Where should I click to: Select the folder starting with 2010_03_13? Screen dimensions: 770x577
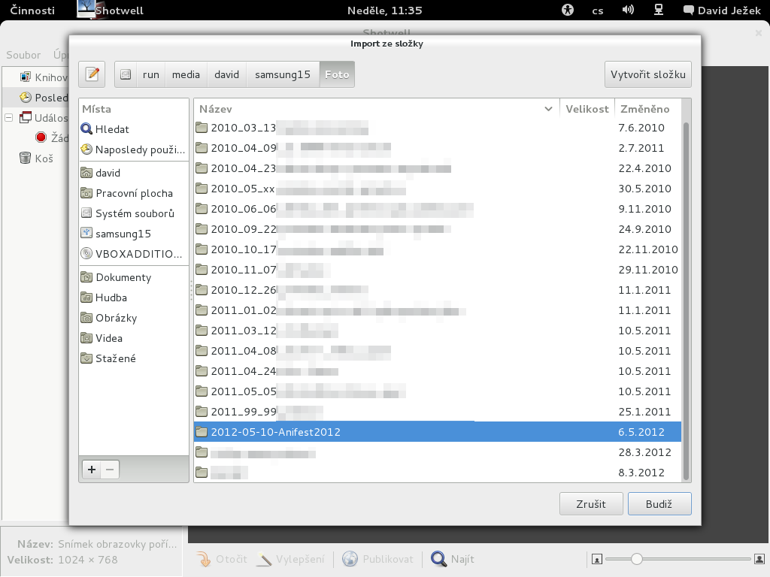point(438,128)
